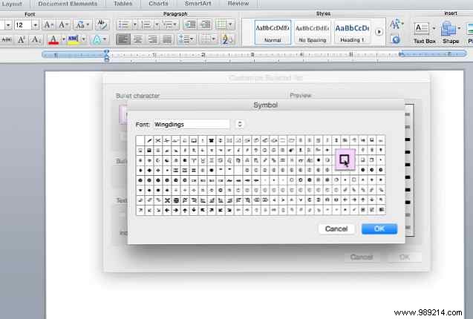The width and height of the screenshot is (473, 319).
Task: Click Cancel in the Customize bulleted list dialog
Action: (362, 257)
